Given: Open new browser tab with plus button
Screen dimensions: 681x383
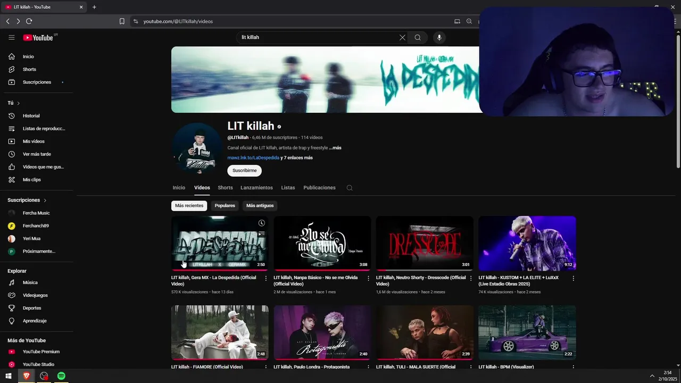Looking at the screenshot, I should click(94, 7).
